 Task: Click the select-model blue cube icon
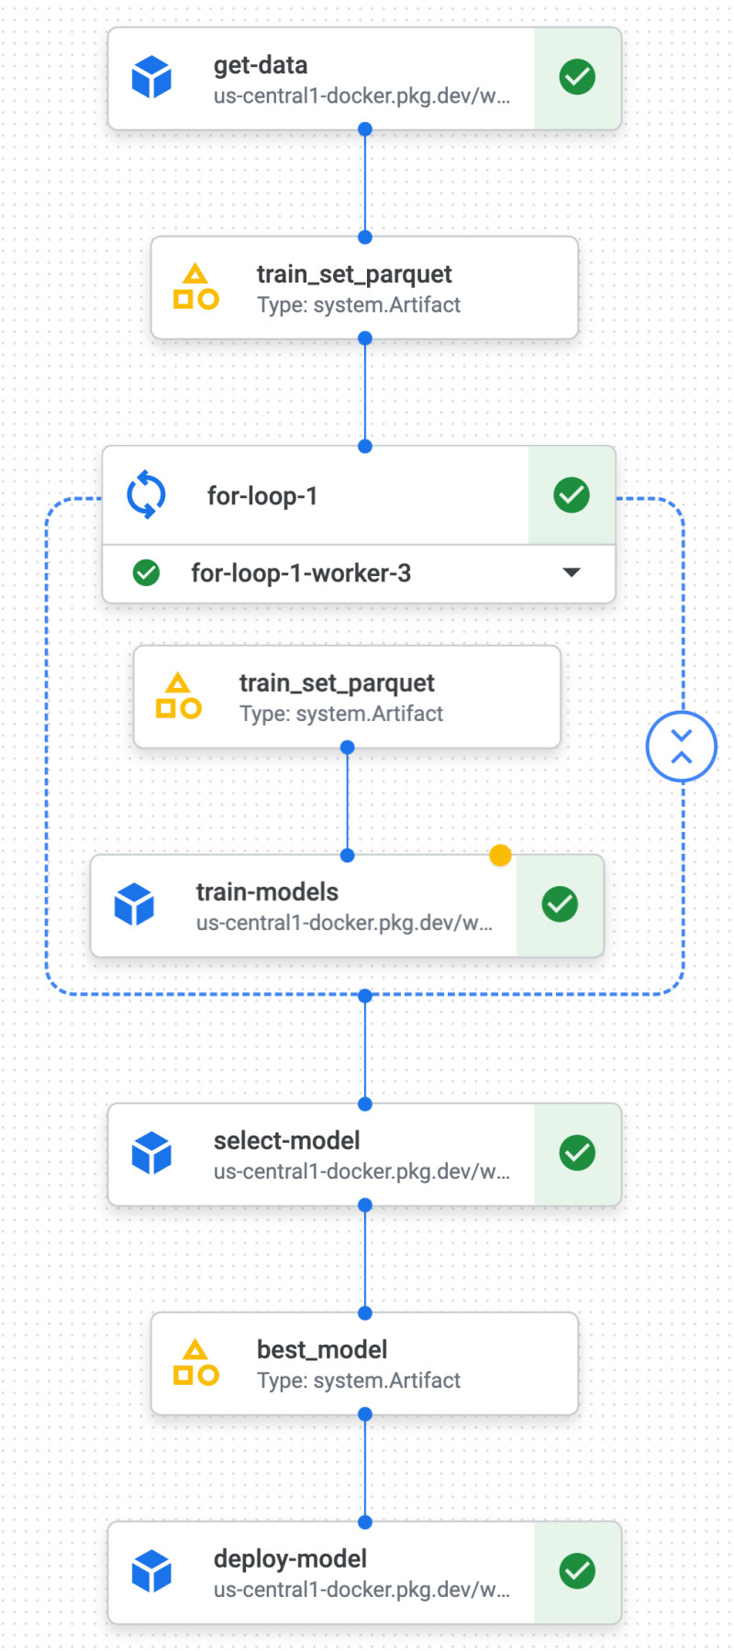151,1154
